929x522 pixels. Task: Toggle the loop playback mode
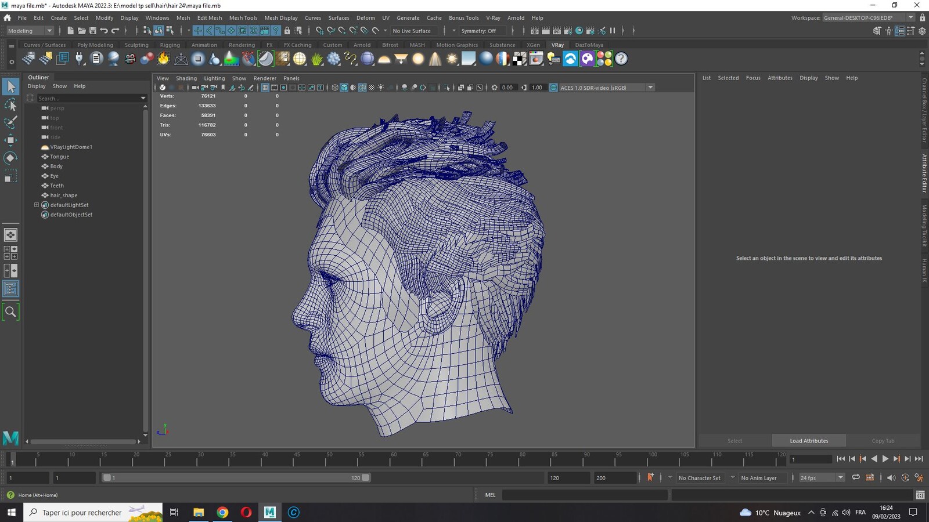(855, 478)
